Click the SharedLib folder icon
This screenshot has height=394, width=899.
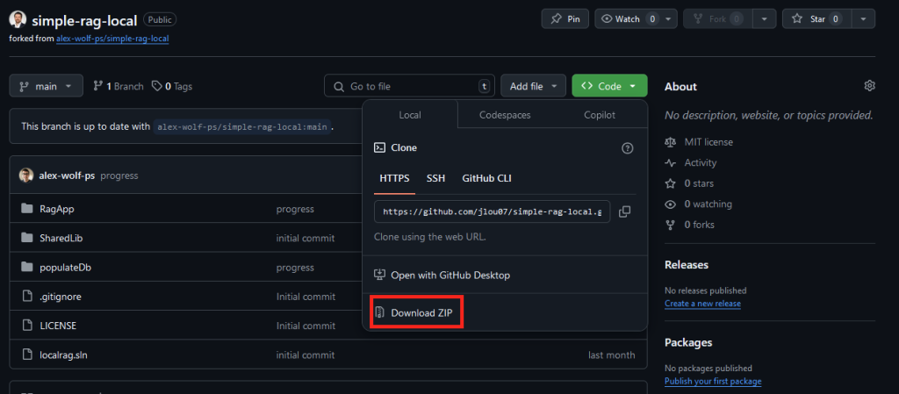click(x=26, y=238)
